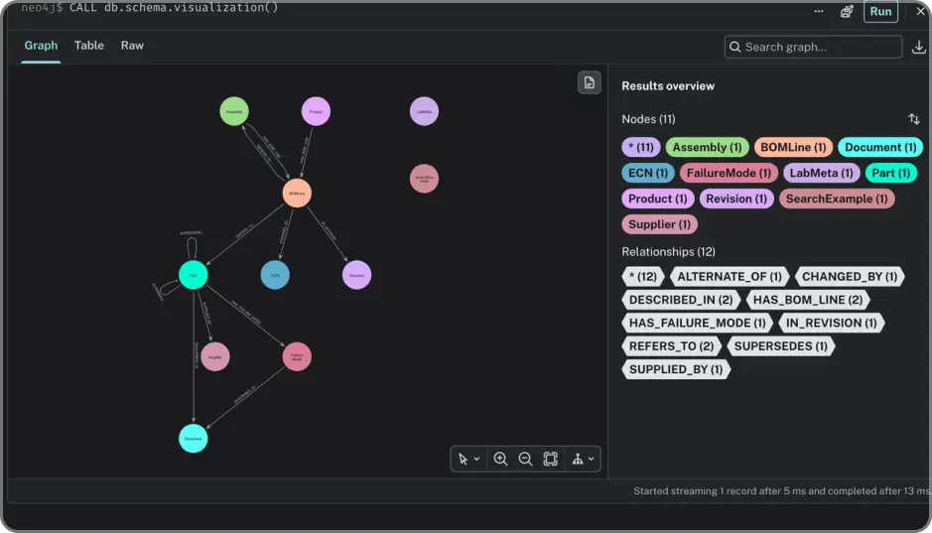Click the Supplier graph node

tap(215, 356)
